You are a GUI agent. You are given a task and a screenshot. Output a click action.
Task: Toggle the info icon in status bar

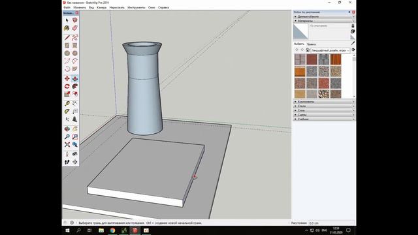coord(72,223)
